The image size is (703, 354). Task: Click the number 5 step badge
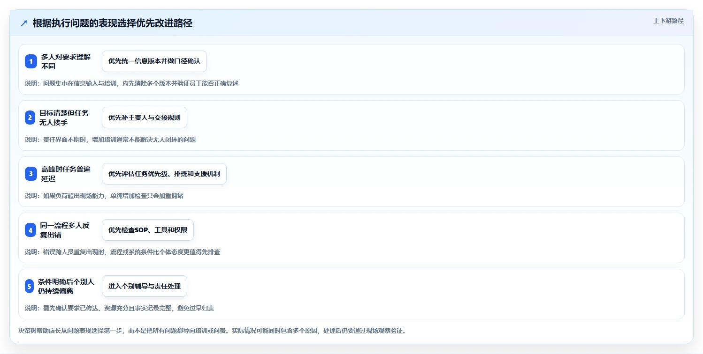pyautogui.click(x=29, y=286)
